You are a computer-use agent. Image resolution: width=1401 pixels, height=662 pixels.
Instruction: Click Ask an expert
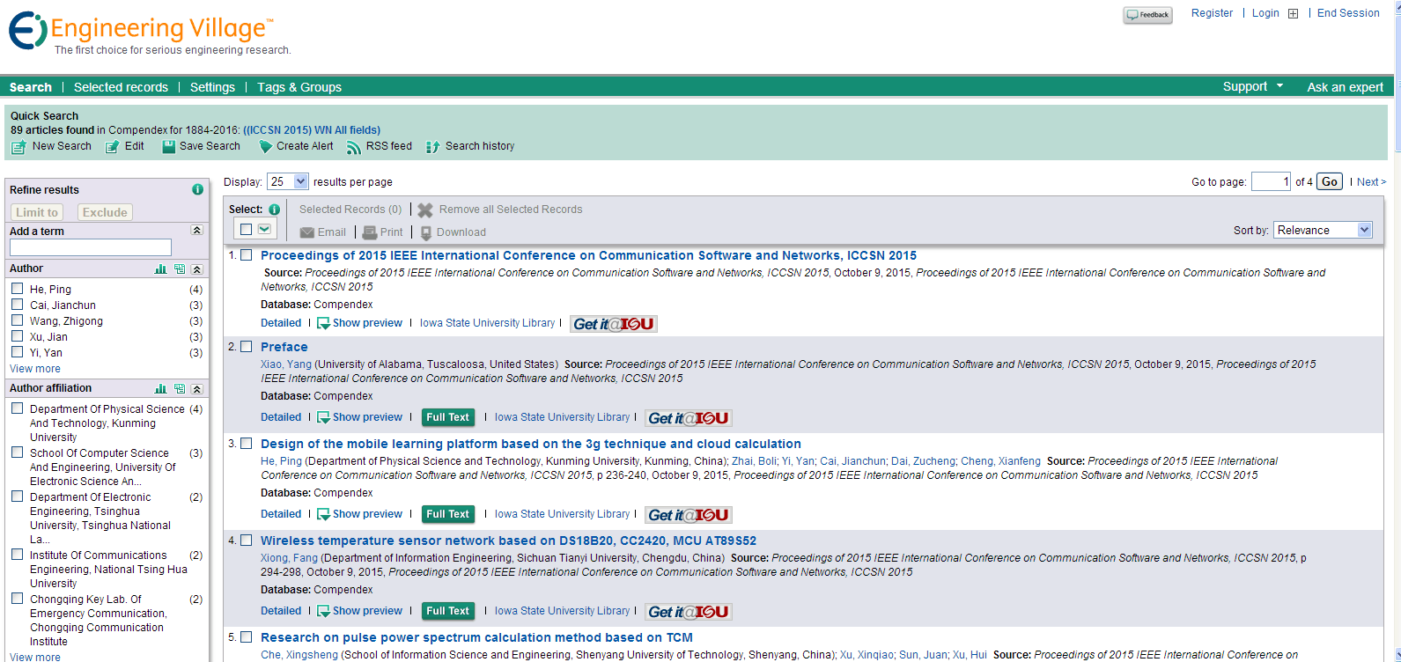[1346, 87]
